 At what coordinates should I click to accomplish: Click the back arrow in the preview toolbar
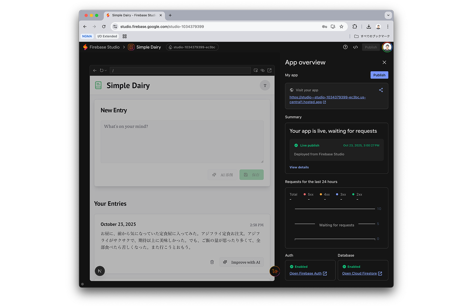(x=94, y=70)
